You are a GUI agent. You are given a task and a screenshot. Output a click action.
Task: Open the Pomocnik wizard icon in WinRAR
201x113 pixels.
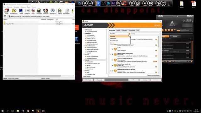[46, 11]
